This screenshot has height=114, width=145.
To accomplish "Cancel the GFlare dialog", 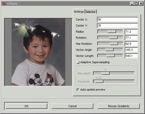I will click(x=72, y=106).
